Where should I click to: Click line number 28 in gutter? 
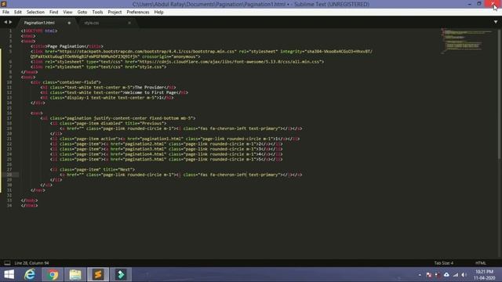(9, 175)
